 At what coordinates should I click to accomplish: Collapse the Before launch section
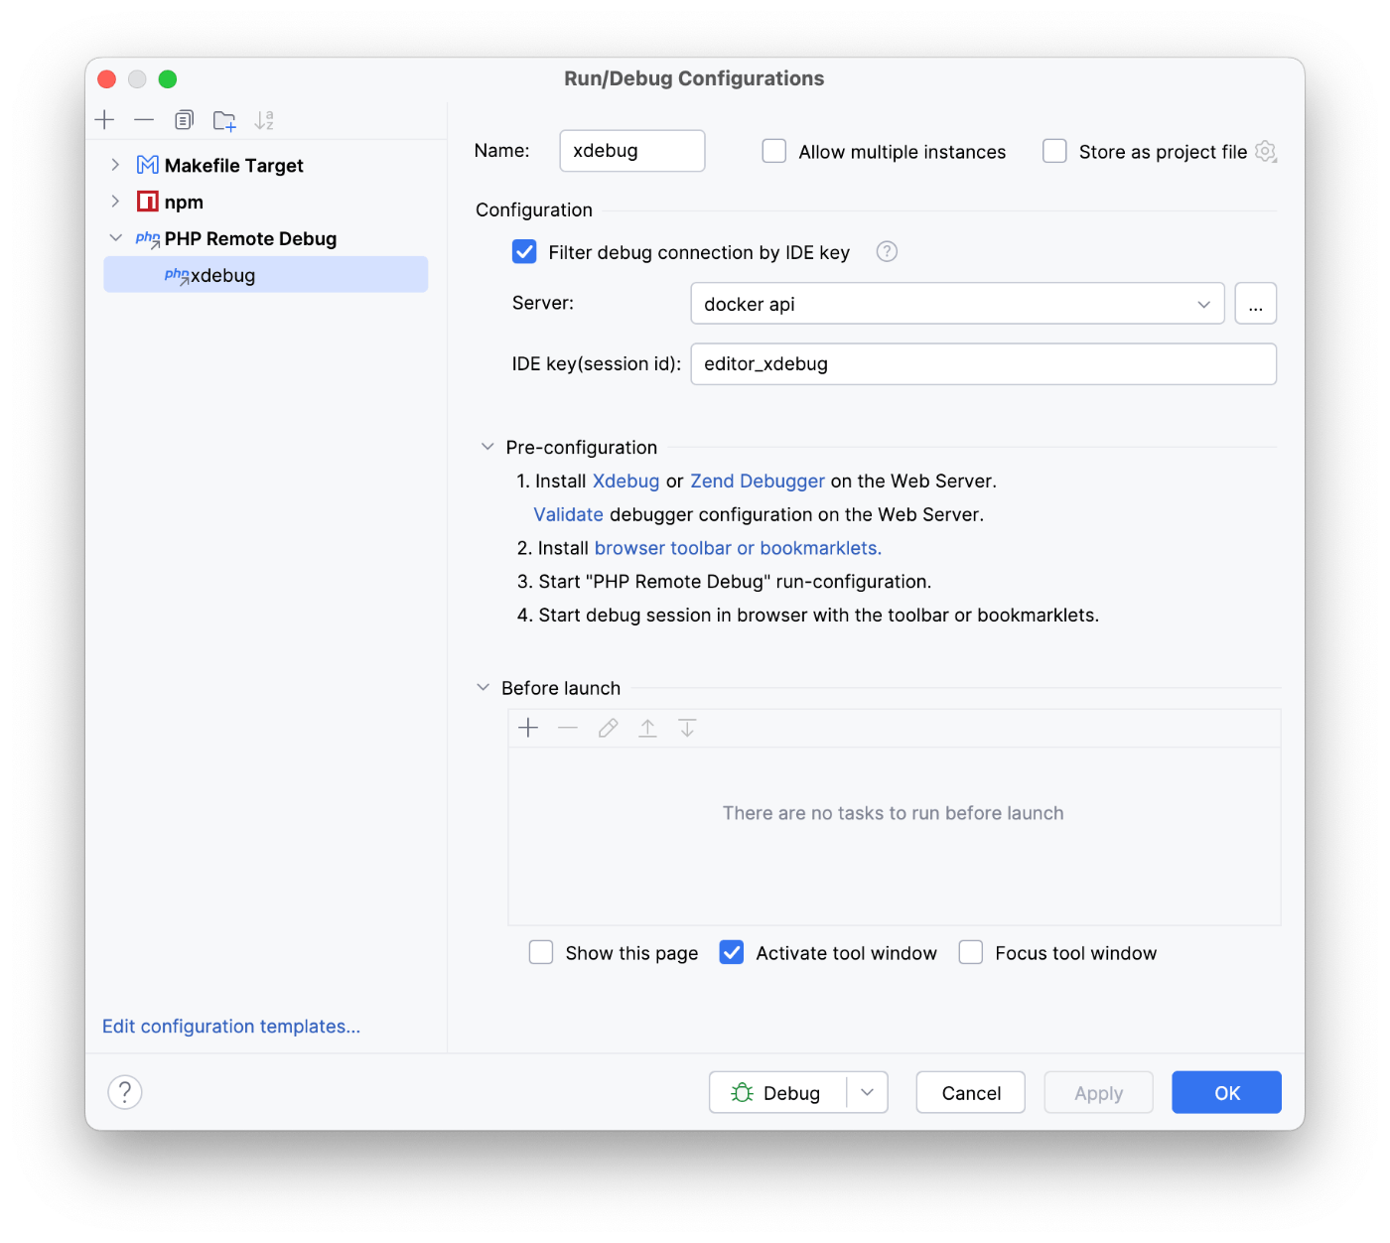(484, 687)
